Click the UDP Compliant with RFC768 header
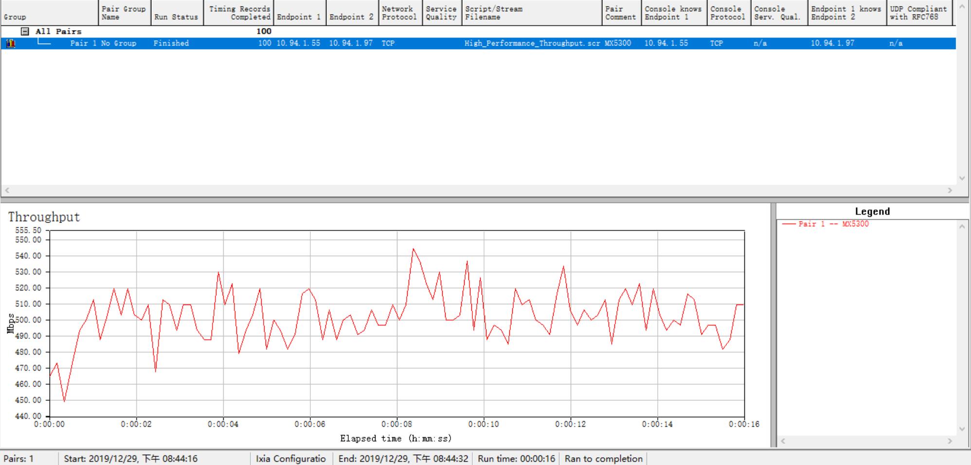The height and width of the screenshot is (465, 971). pos(918,13)
